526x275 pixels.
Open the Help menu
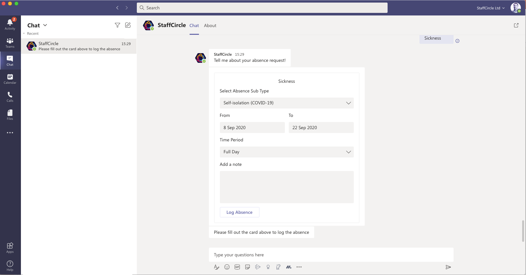coord(10,266)
